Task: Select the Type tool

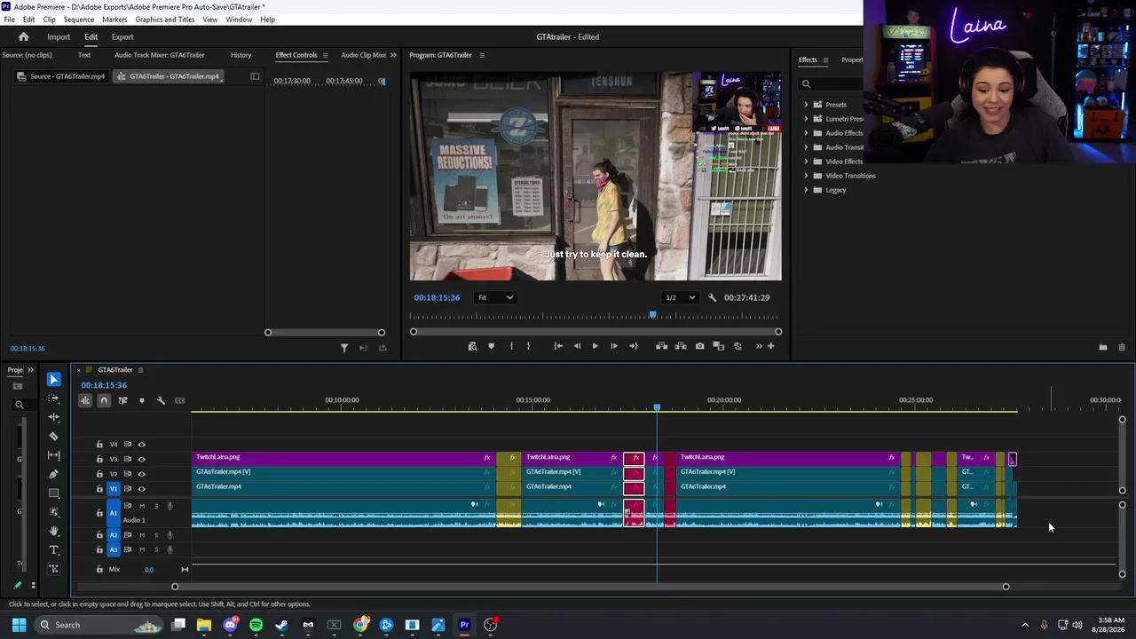Action: pyautogui.click(x=53, y=550)
